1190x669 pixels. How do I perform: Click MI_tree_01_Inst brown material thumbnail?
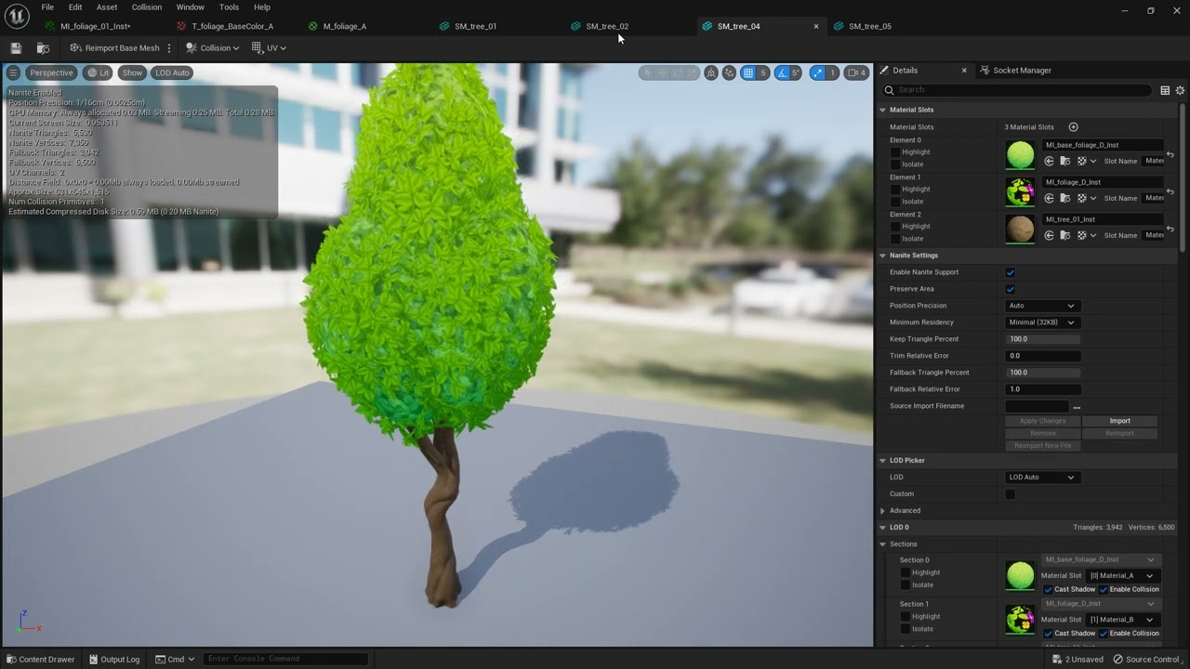click(x=1020, y=230)
